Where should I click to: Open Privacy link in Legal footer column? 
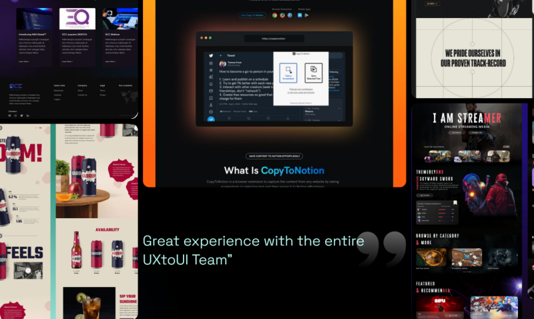pos(103,95)
